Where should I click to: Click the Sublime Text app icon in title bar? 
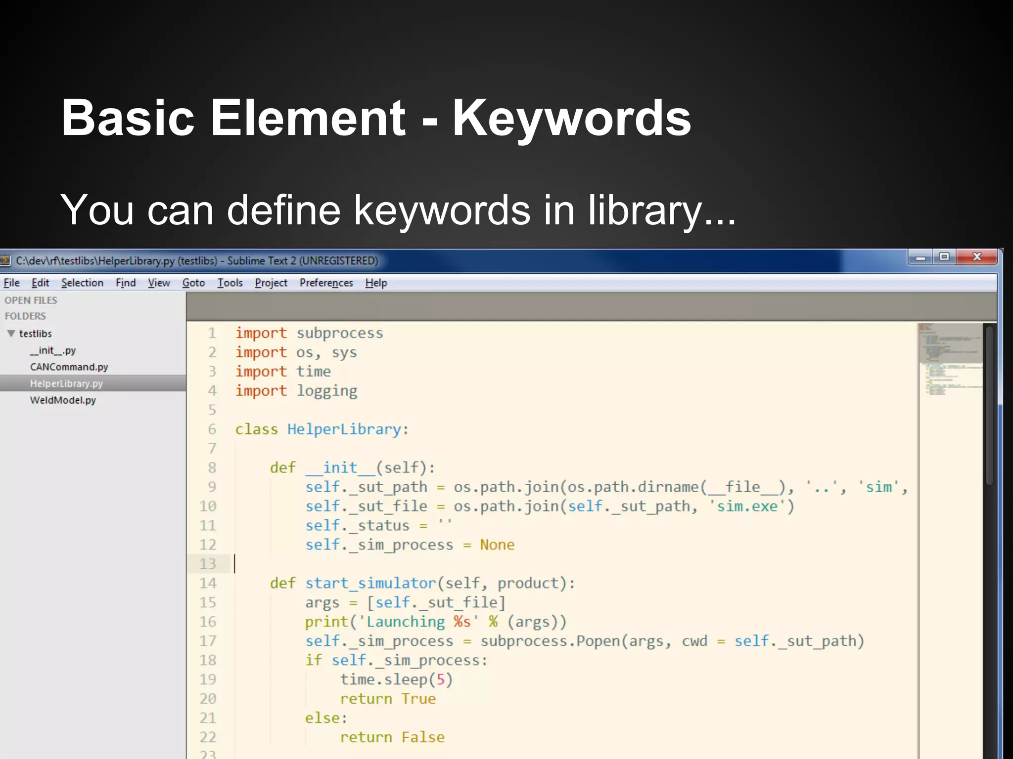[5, 260]
